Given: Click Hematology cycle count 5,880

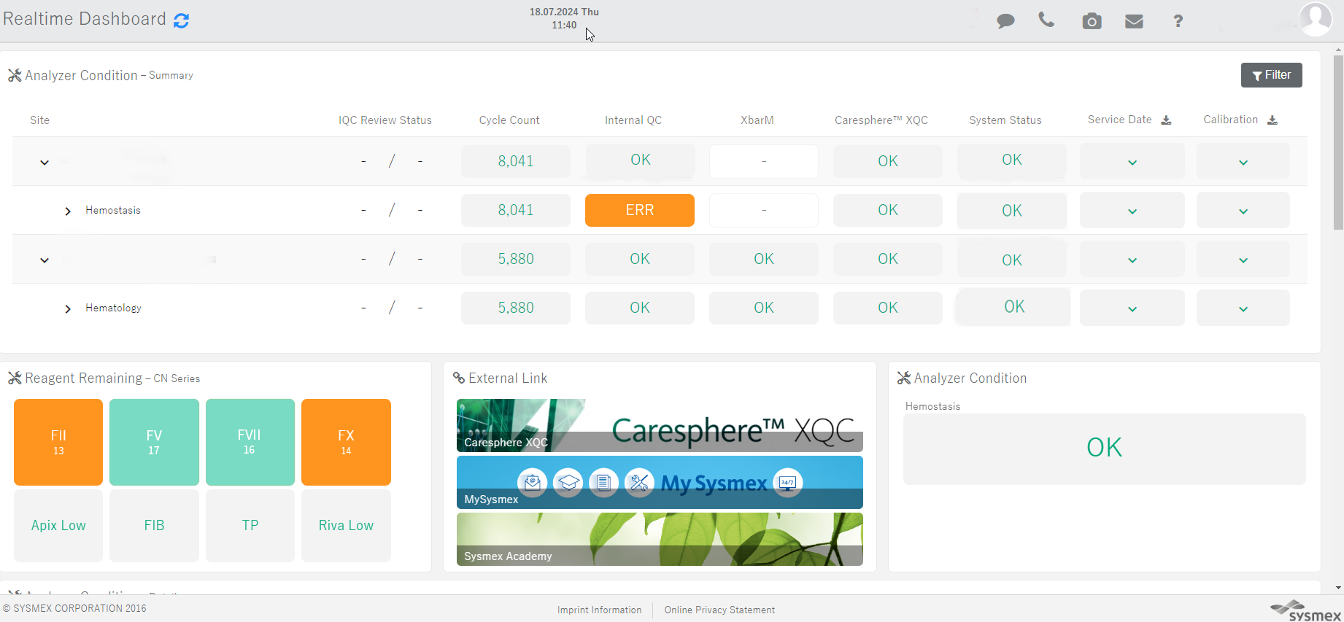Looking at the screenshot, I should [516, 308].
